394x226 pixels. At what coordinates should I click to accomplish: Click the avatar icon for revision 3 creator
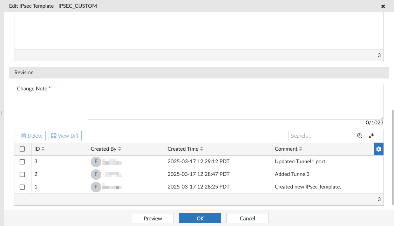pos(96,162)
